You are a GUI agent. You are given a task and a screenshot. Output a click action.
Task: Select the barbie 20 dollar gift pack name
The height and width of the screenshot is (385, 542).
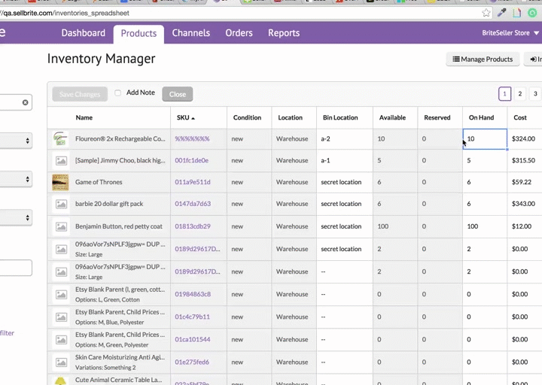[x=109, y=204]
